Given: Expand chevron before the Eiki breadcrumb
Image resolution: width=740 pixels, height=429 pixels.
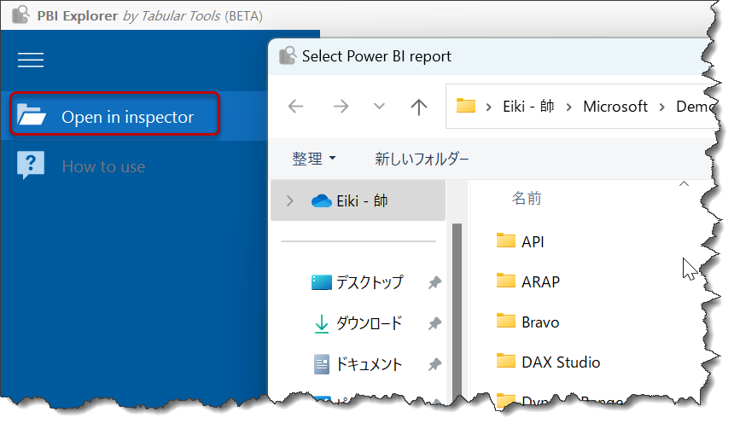Looking at the screenshot, I should pyautogui.click(x=489, y=107).
